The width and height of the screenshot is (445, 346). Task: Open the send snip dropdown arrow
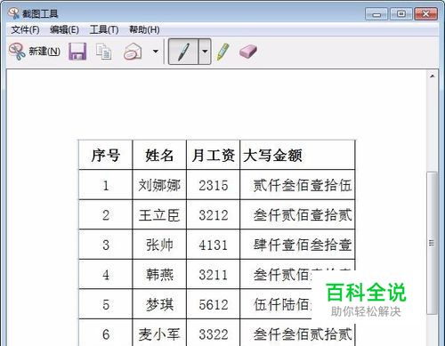pos(156,52)
